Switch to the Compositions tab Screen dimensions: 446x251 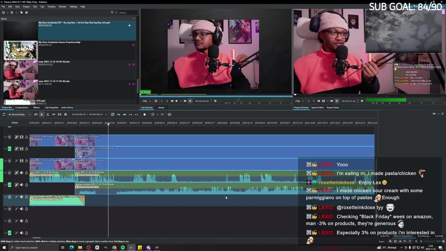click(x=22, y=107)
